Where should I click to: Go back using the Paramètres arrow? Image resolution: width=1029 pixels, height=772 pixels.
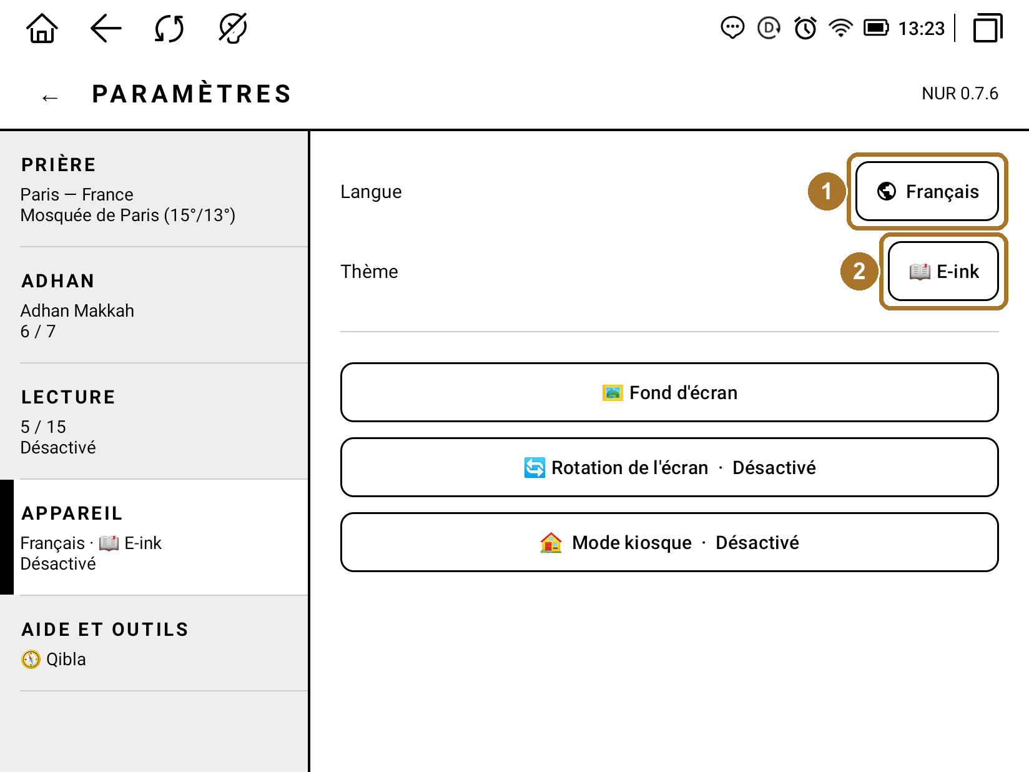(50, 97)
